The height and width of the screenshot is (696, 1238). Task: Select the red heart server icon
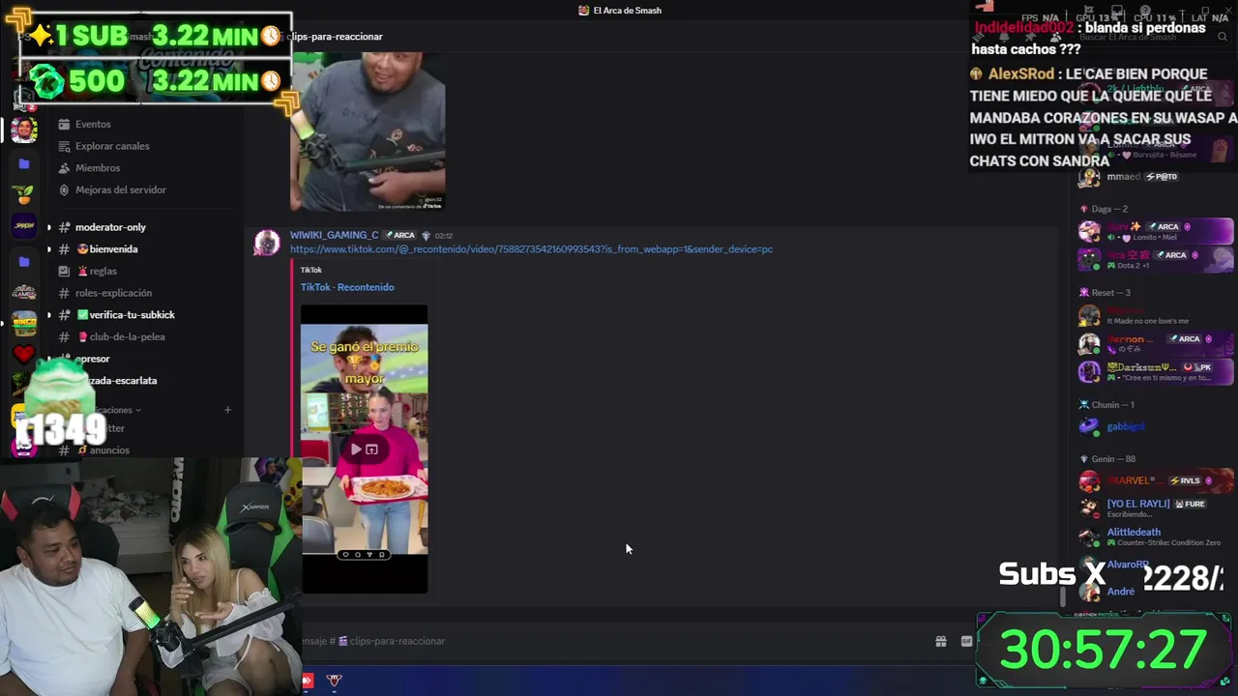[24, 354]
